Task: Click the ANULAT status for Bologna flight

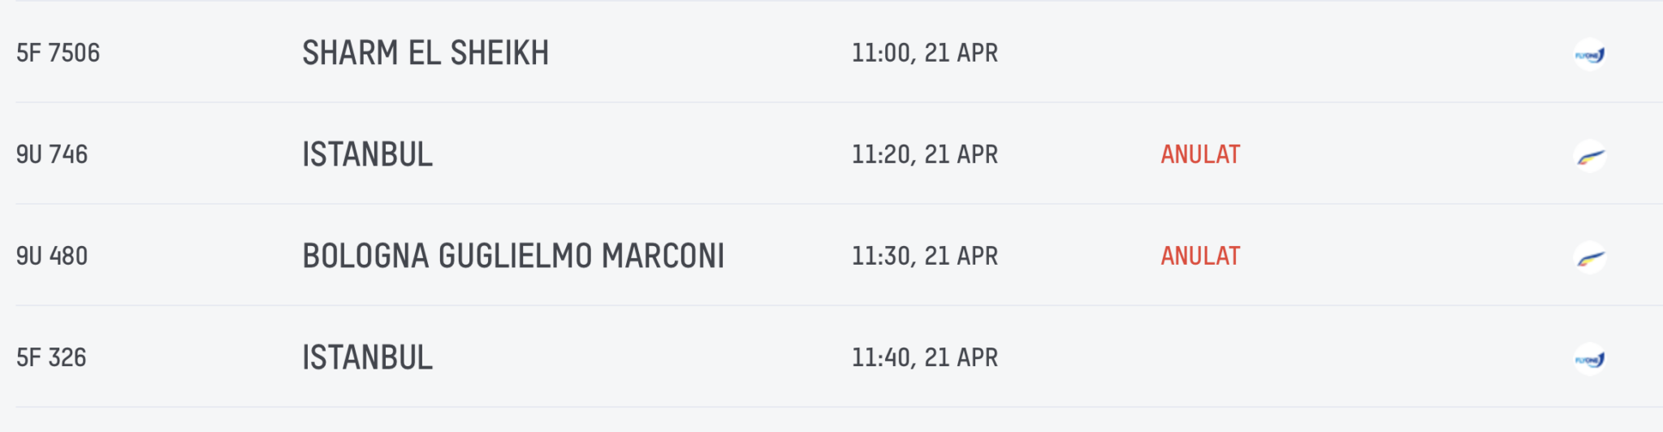Action: pos(1200,256)
